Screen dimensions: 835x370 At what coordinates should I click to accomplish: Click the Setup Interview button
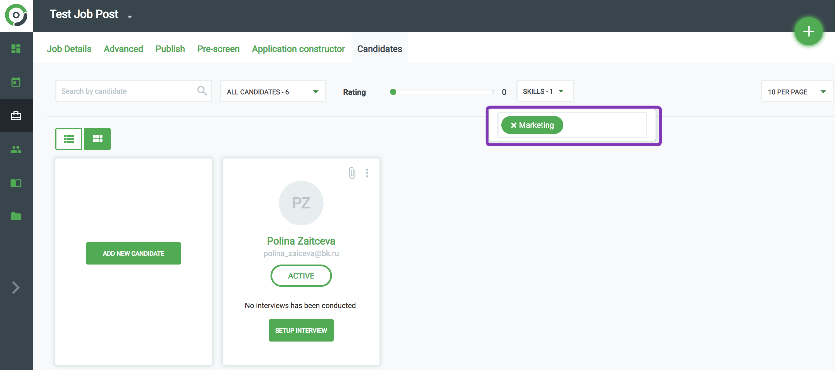[x=301, y=330]
